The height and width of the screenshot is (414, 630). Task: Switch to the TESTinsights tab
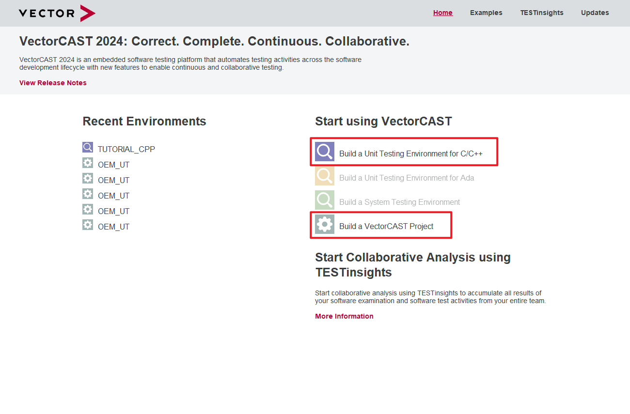pos(542,13)
